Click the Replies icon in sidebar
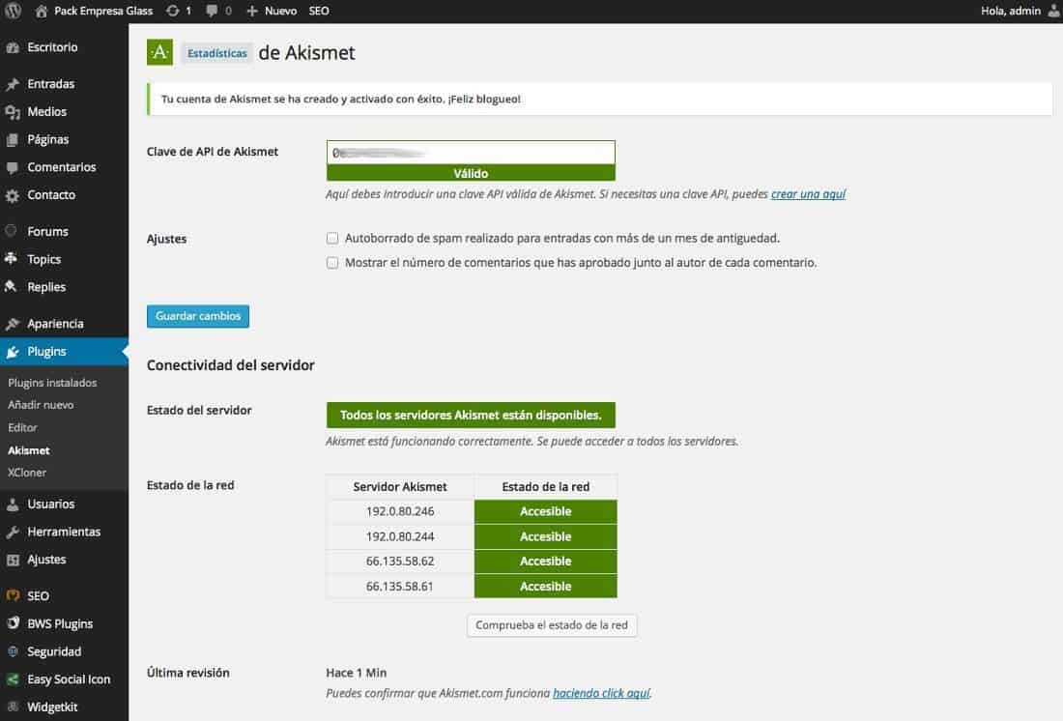1063x721 pixels. click(11, 287)
